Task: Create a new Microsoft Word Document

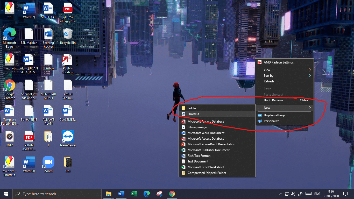Action: pyautogui.click(x=217, y=133)
